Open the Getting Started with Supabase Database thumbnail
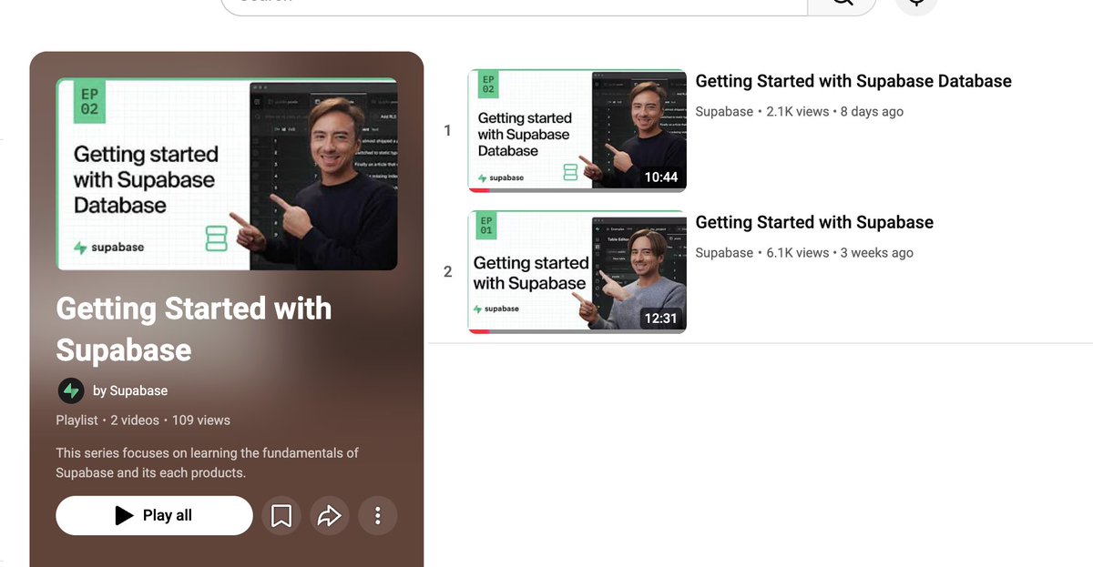This screenshot has height=567, width=1093. (577, 130)
